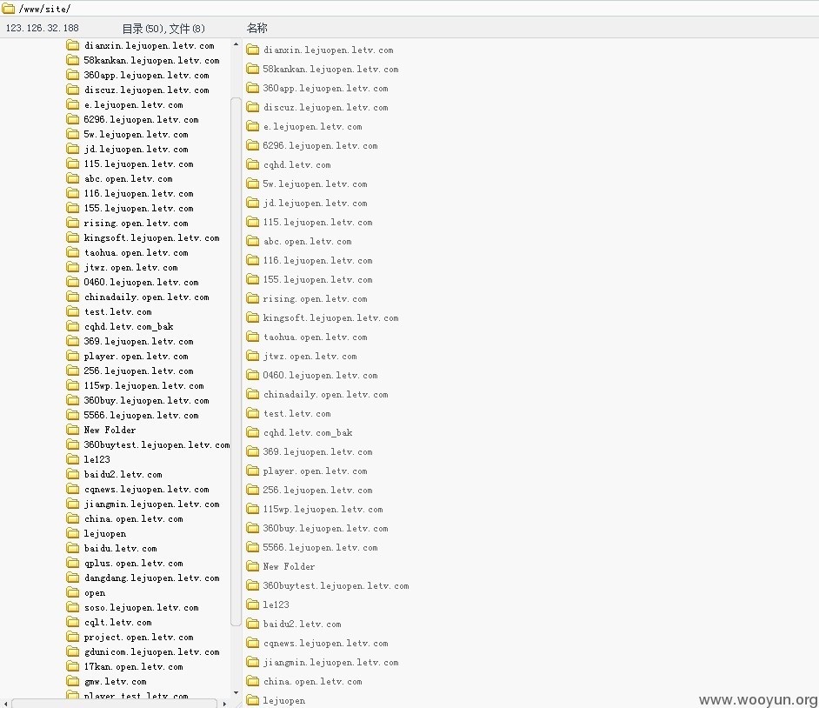The width and height of the screenshot is (819, 708).
Task: Select dianxin.lejuopen.letv.com name in right list
Action: [328, 50]
